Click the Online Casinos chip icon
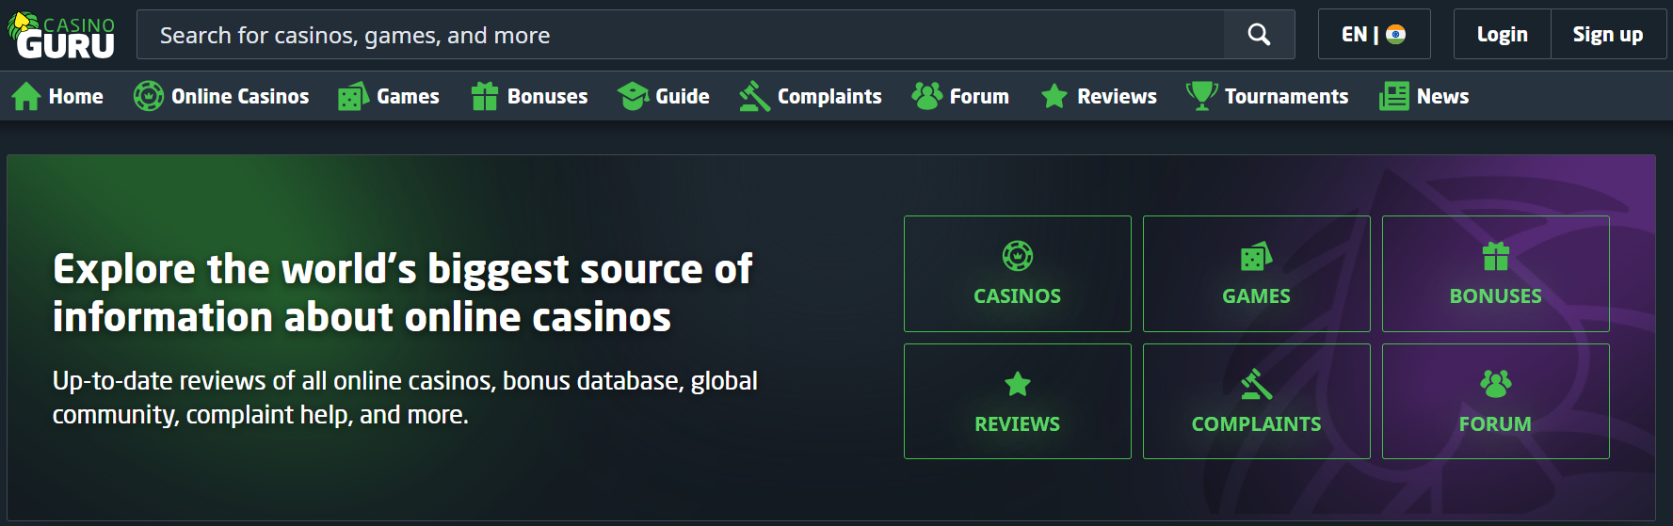 point(149,96)
